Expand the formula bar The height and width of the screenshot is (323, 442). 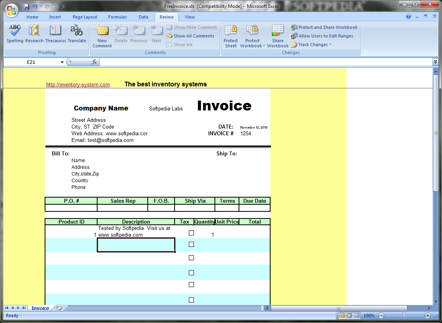436,62
